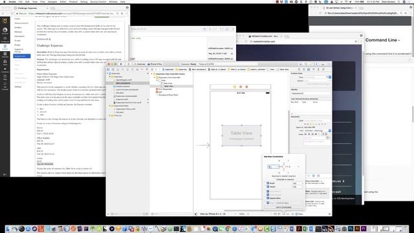Open the Debug menu in menu bar
The image size is (414, 233).
[x=83, y=1]
